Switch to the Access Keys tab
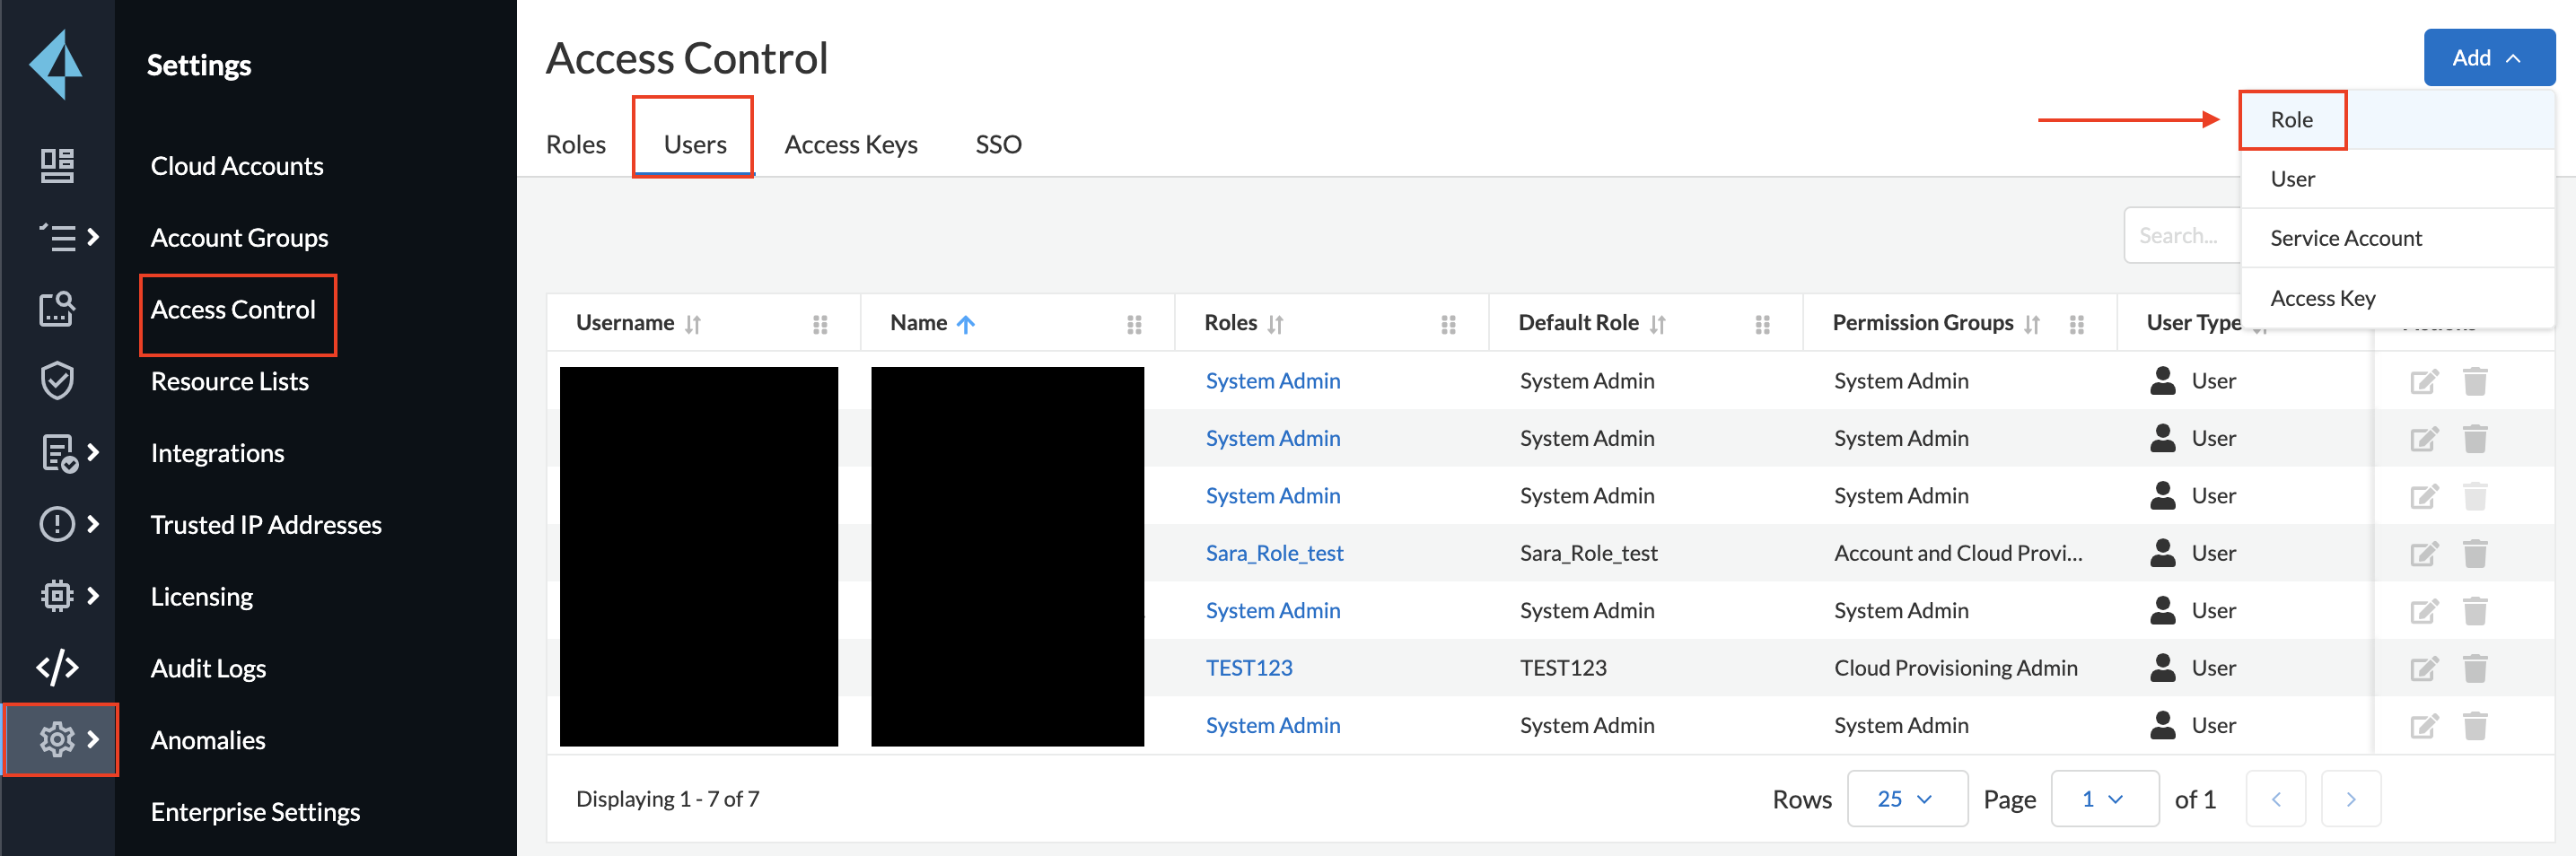 point(850,145)
